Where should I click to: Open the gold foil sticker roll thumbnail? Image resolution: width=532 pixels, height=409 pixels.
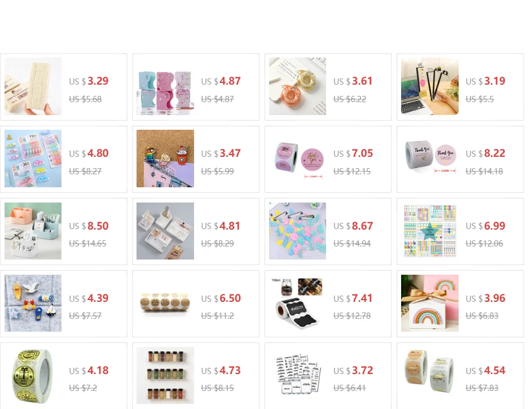pyautogui.click(x=33, y=375)
